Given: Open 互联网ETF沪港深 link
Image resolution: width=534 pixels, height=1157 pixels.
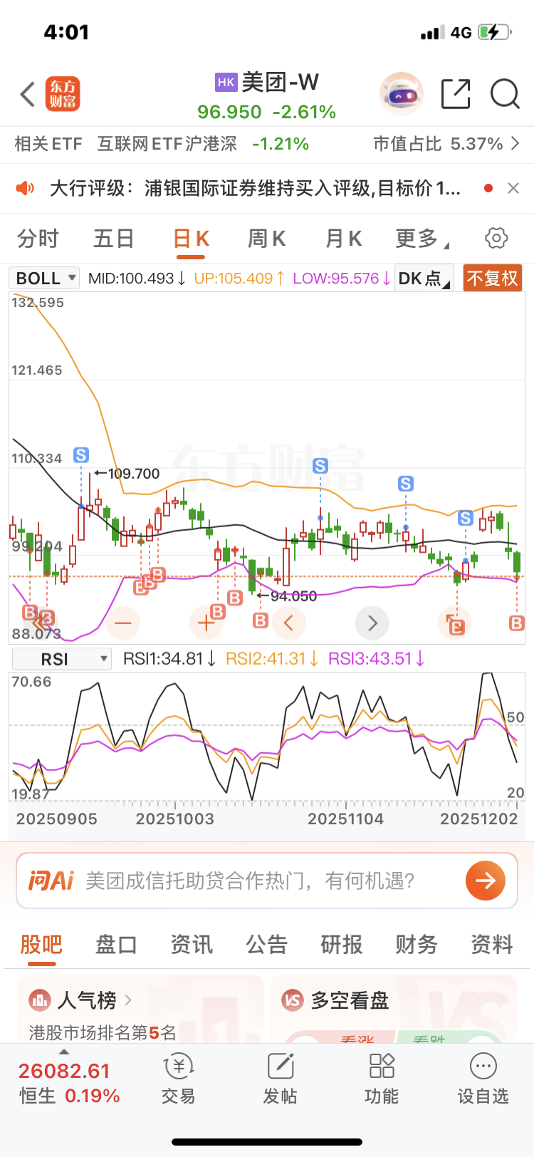Looking at the screenshot, I should (167, 144).
